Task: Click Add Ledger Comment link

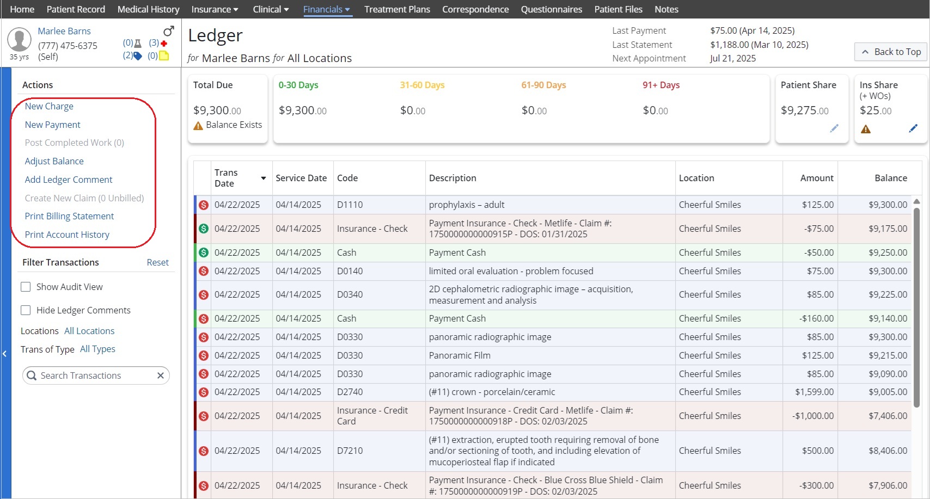Action: click(69, 180)
